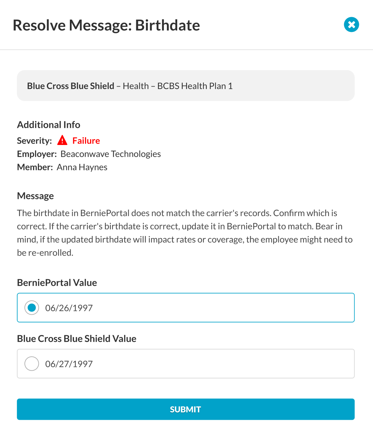This screenshot has width=373, height=437.
Task: Click the Member label
Action: pos(35,167)
